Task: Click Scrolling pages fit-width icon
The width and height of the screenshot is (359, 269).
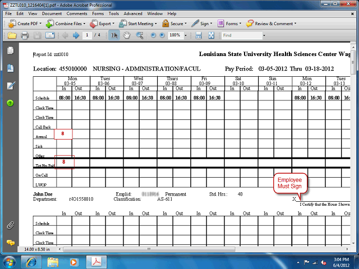Action: pyautogui.click(x=199, y=35)
